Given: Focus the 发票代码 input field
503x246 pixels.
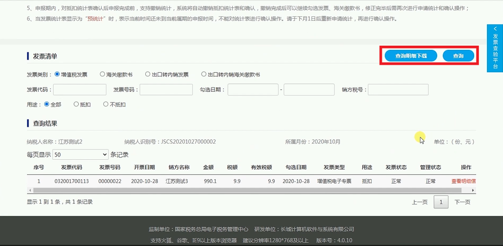Looking at the screenshot, I should [x=80, y=89].
